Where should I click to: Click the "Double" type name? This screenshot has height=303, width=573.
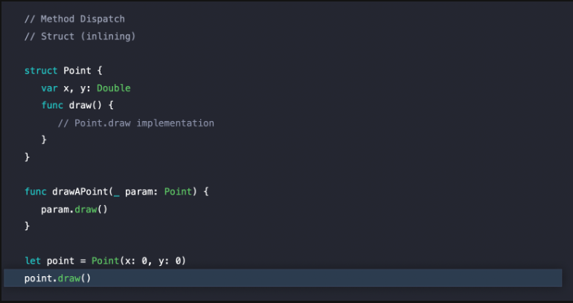point(114,88)
